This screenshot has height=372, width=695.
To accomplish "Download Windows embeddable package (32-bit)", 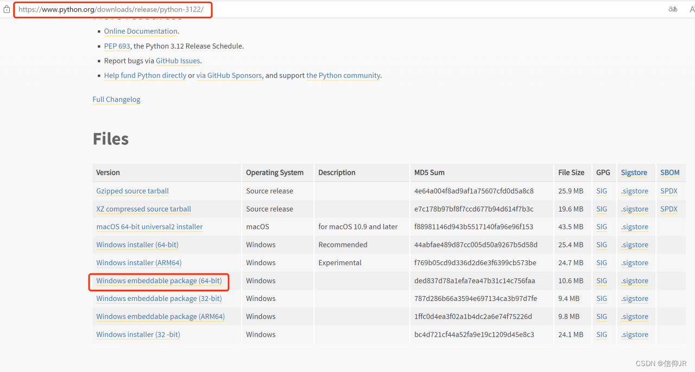I will coord(159,298).
